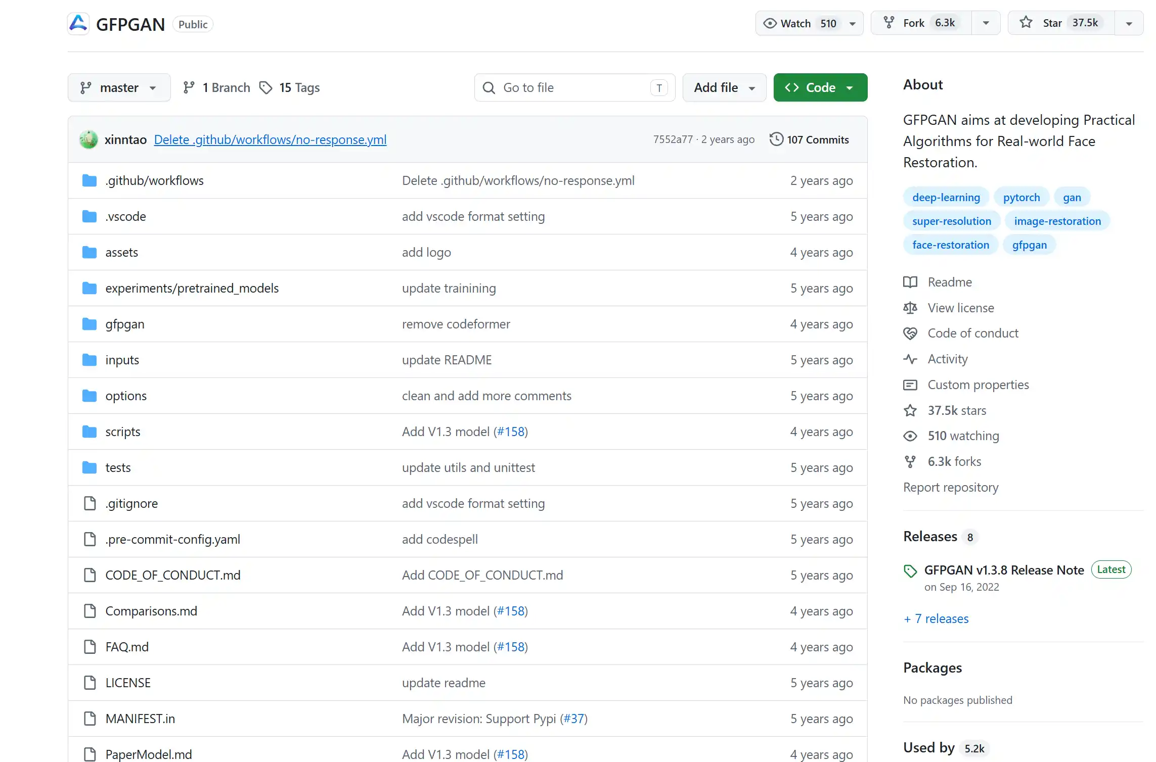Click the tests folder icon

point(90,467)
